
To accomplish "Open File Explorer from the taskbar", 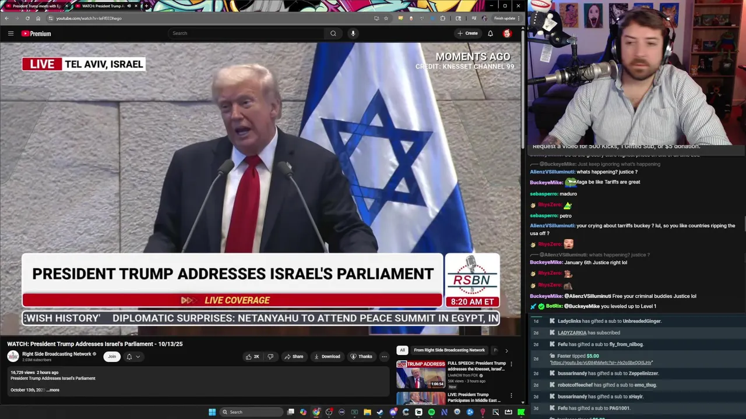I will coord(367,412).
